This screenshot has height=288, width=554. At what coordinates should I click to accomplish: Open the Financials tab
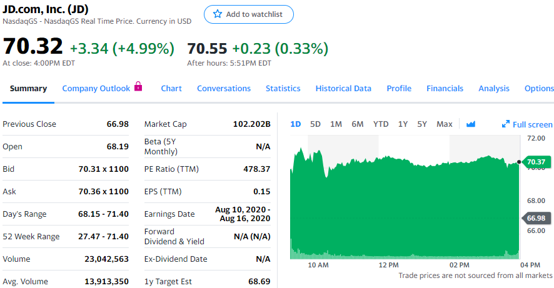tap(445, 89)
